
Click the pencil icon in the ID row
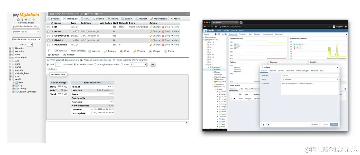click(x=151, y=27)
